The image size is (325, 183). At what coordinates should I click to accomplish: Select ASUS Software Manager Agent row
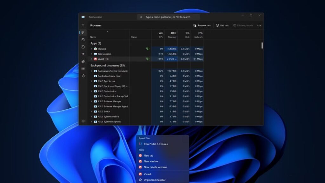click(x=146, y=106)
